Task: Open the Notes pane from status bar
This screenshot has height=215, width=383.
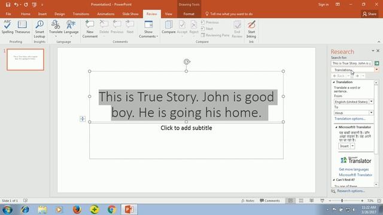Action: (x=248, y=201)
